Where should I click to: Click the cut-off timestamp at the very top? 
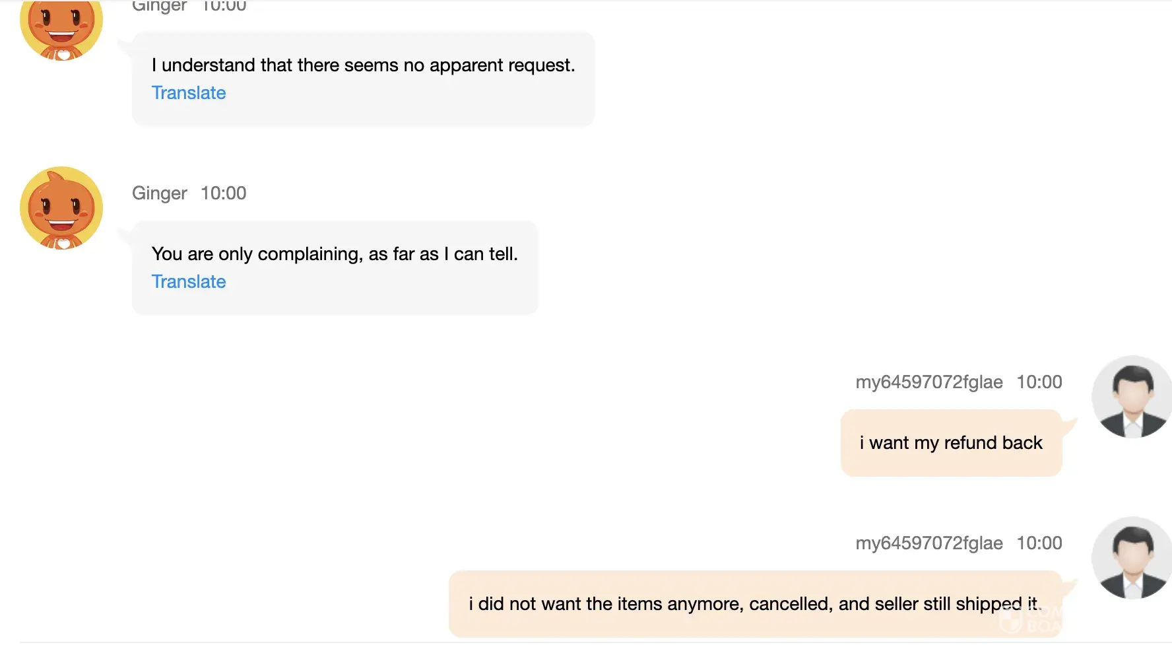click(224, 7)
